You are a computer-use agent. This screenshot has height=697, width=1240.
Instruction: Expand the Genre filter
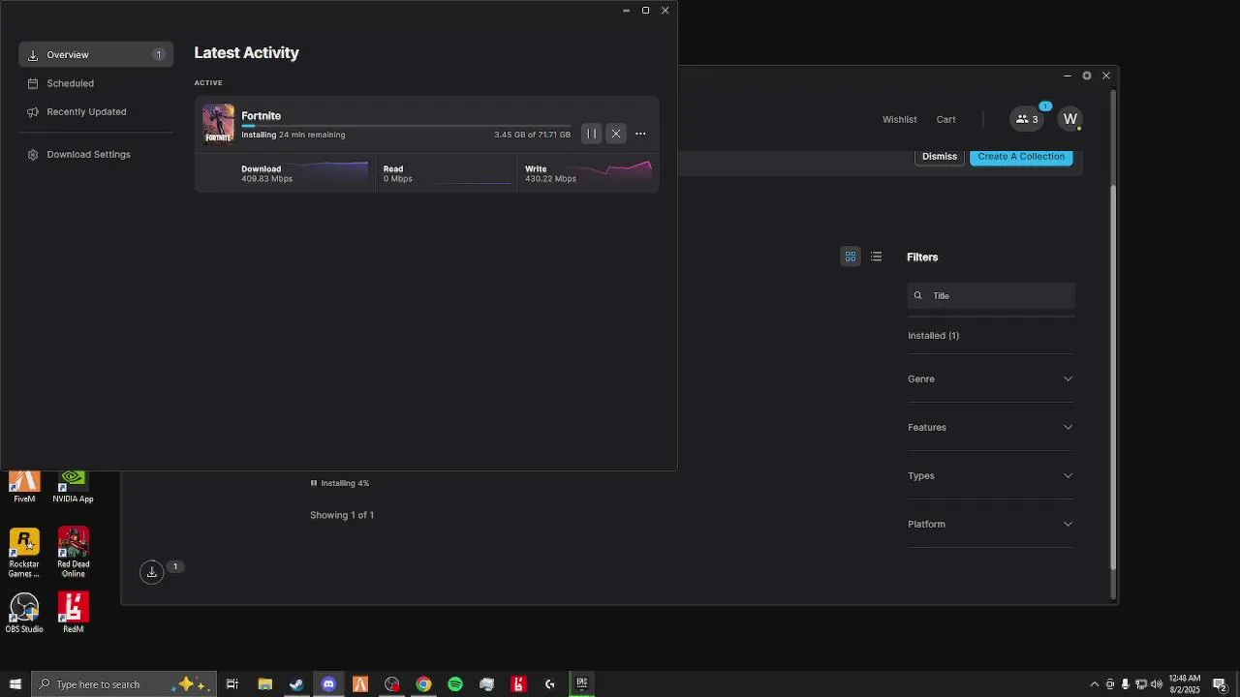coord(991,379)
